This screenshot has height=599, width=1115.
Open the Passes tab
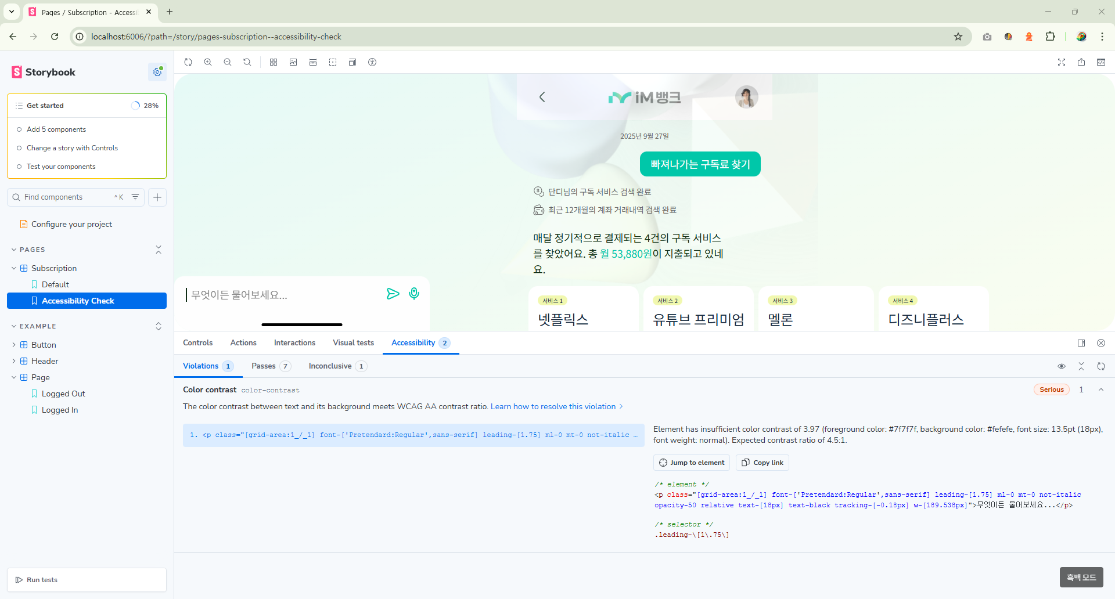click(x=264, y=366)
